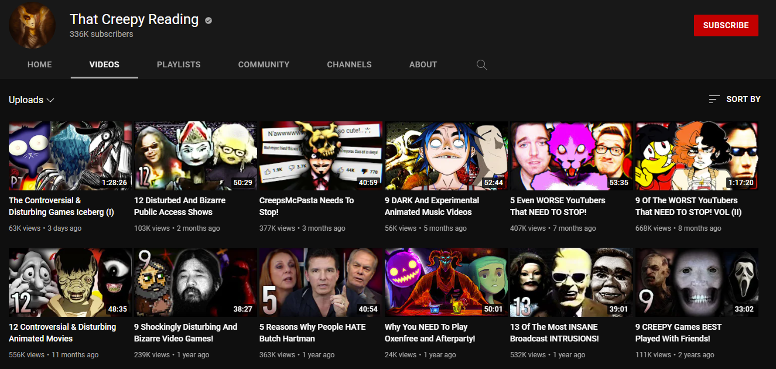Viewport: 776px width, 369px height.
Task: Play the thumbnail with 50:29 duration
Action: (196, 156)
